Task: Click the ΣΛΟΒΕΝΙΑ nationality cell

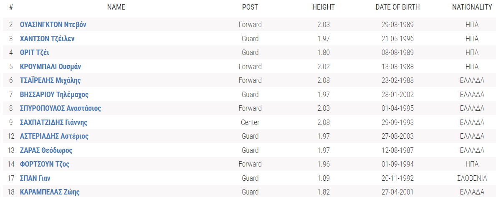Action: point(472,178)
